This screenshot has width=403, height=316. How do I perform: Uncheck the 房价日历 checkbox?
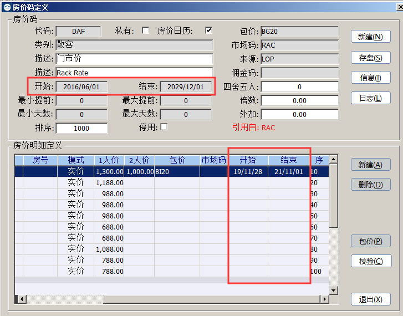[208, 30]
